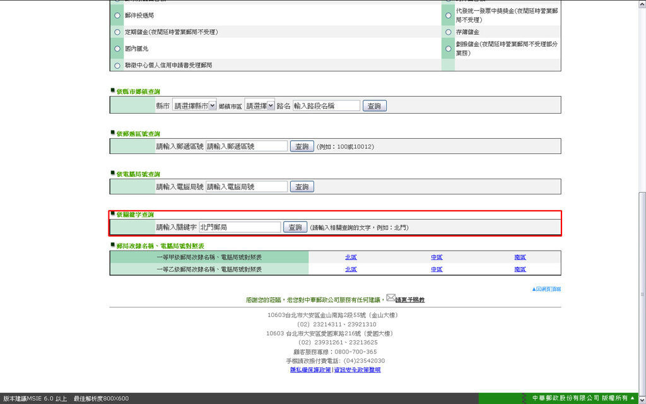Click 查詢 button for keyword search
This screenshot has width=646, height=404.
click(295, 227)
